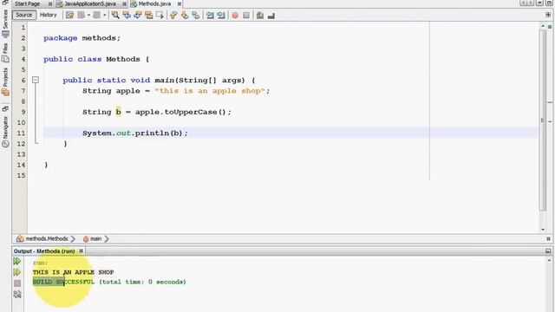This screenshot has height=312, width=555.
Task: Open the Projects side panel
Action: (x=5, y=81)
